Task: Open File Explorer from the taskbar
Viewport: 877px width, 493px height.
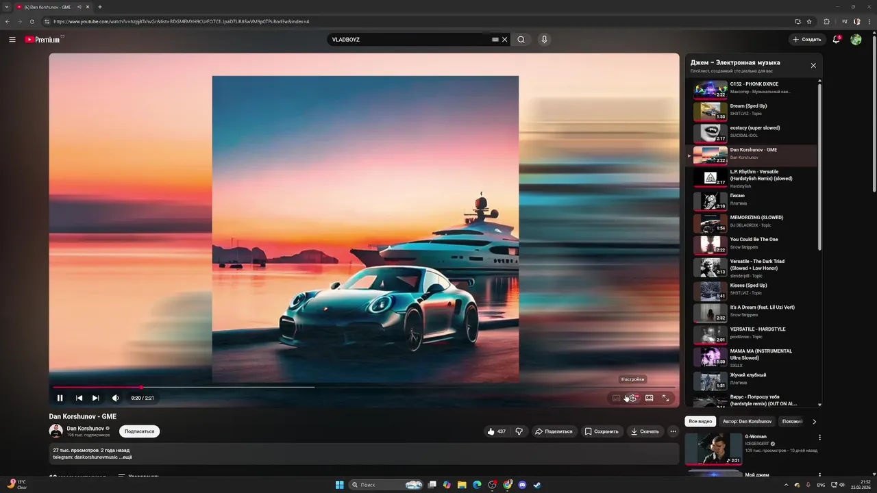Action: click(462, 485)
